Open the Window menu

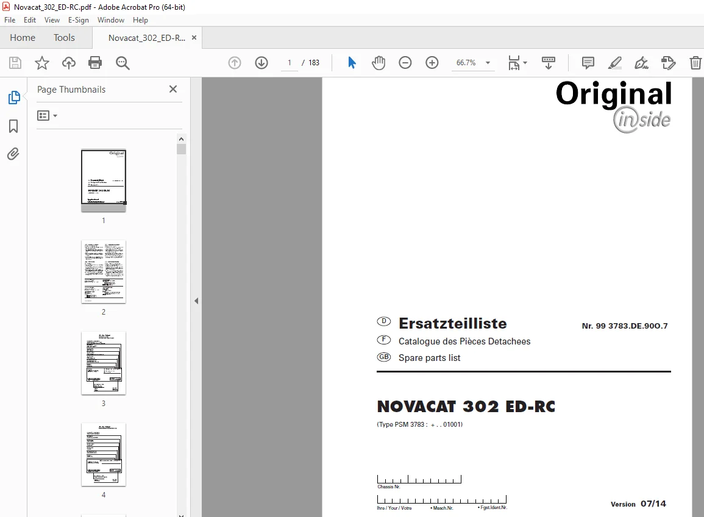(x=111, y=20)
